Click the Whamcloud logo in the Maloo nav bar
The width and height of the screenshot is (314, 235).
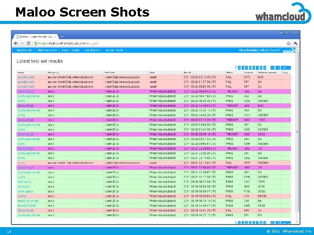coord(289,50)
